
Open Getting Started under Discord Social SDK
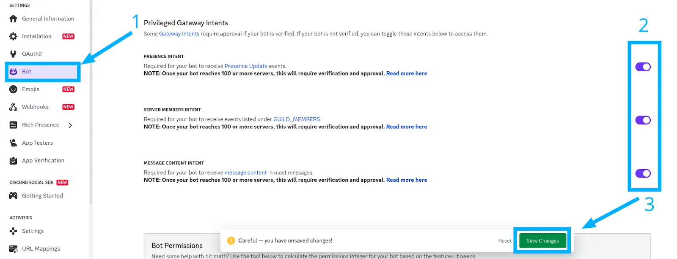coord(42,196)
